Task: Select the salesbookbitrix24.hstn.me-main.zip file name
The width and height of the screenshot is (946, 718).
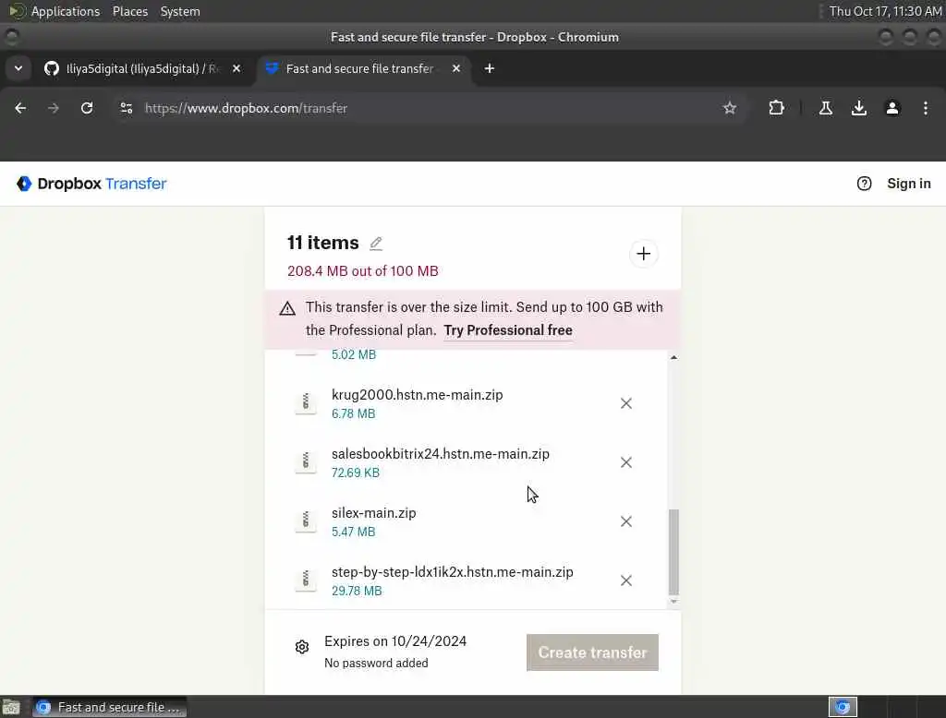Action: click(441, 454)
